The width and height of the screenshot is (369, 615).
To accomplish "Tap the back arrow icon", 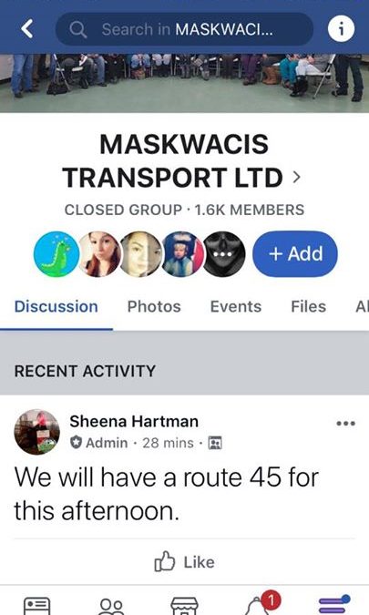I will [26, 29].
